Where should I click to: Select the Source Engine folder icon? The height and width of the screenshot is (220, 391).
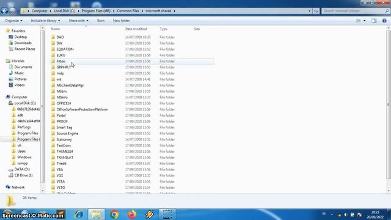point(53,133)
